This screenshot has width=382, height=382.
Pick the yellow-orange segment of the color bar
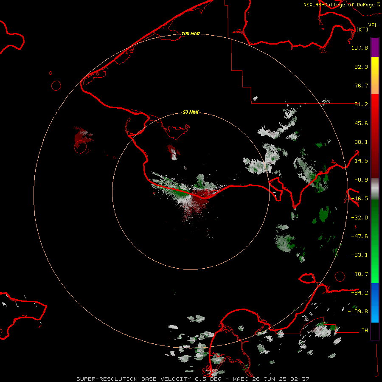point(375,76)
